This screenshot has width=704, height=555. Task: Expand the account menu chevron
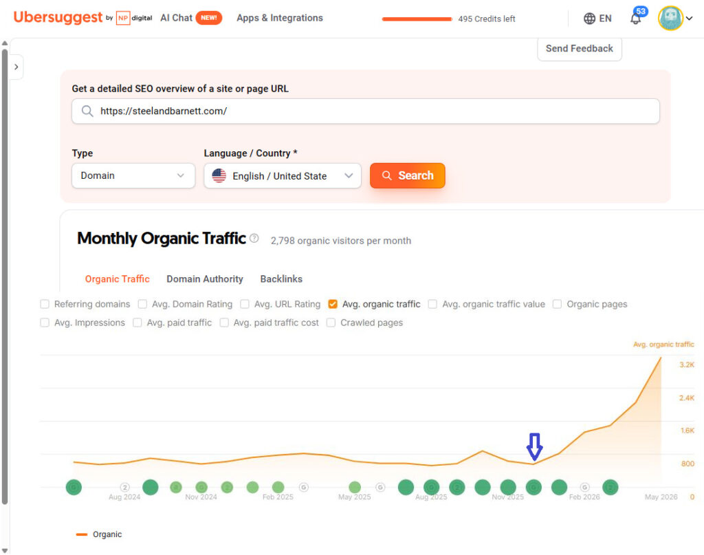coord(689,19)
